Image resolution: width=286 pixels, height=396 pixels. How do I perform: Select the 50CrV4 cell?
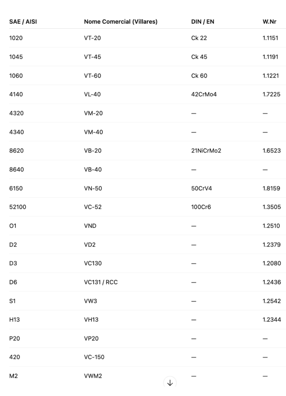click(201, 188)
